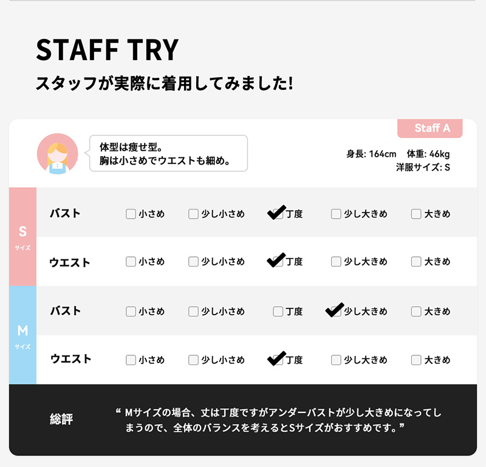
Task: Check 少し大きめ for M size ウエスト
Action: (x=336, y=360)
